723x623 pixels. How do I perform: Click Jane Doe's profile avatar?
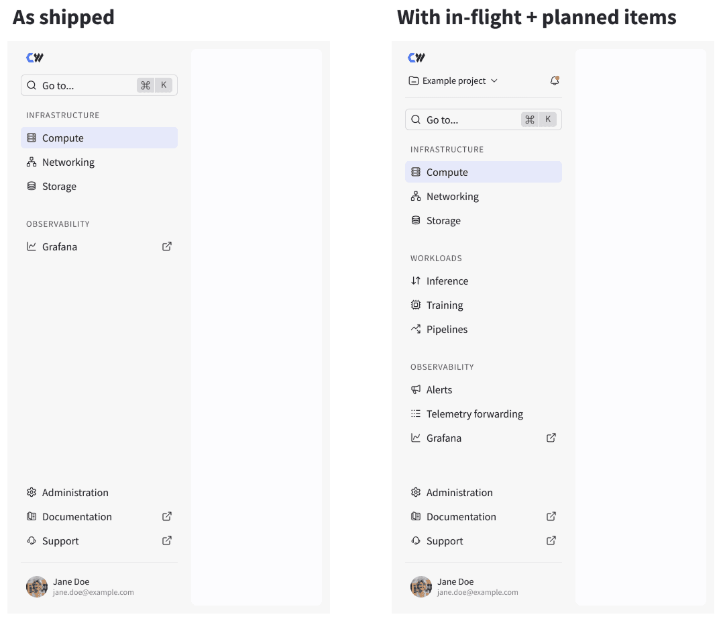coord(421,586)
